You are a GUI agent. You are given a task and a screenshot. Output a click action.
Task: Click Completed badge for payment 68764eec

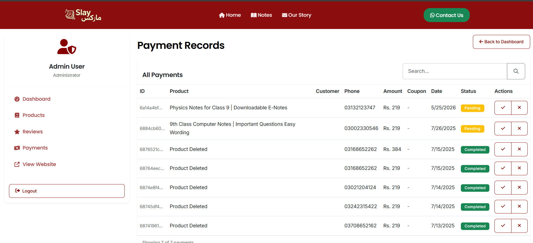coord(475,169)
